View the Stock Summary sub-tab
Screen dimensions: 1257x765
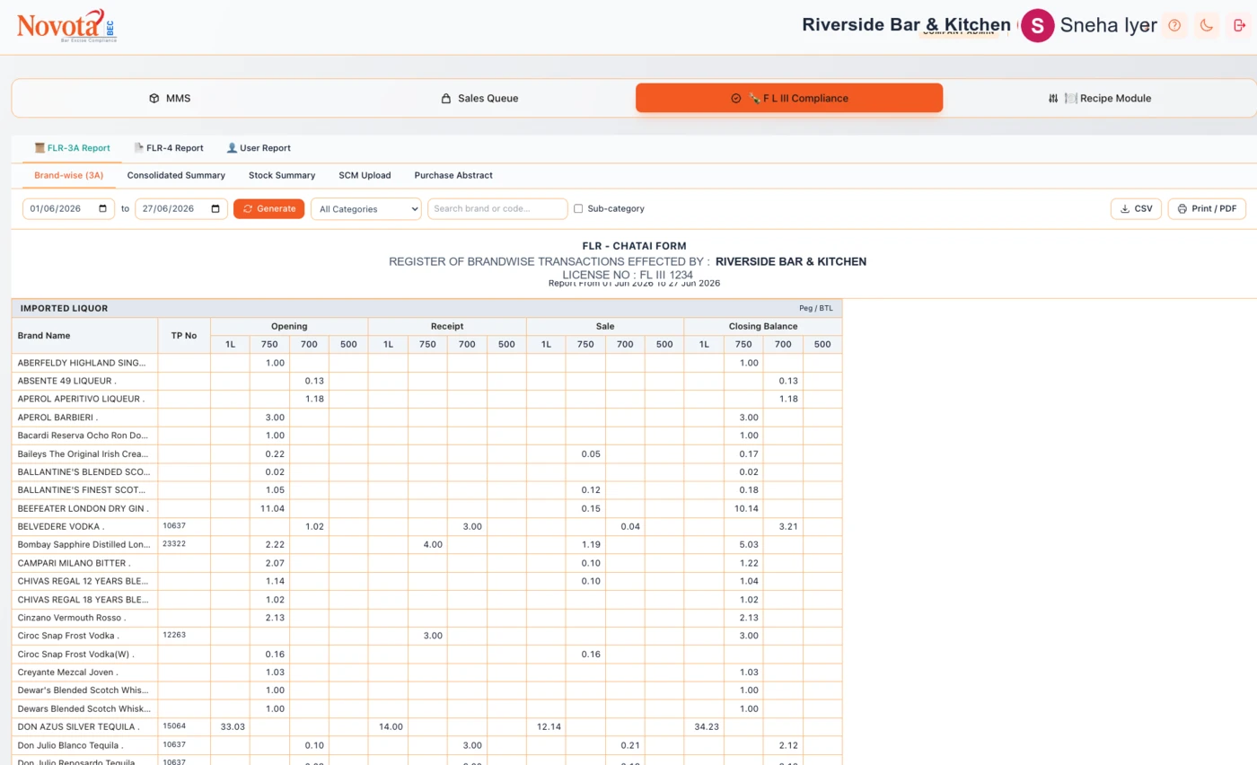pyautogui.click(x=282, y=175)
